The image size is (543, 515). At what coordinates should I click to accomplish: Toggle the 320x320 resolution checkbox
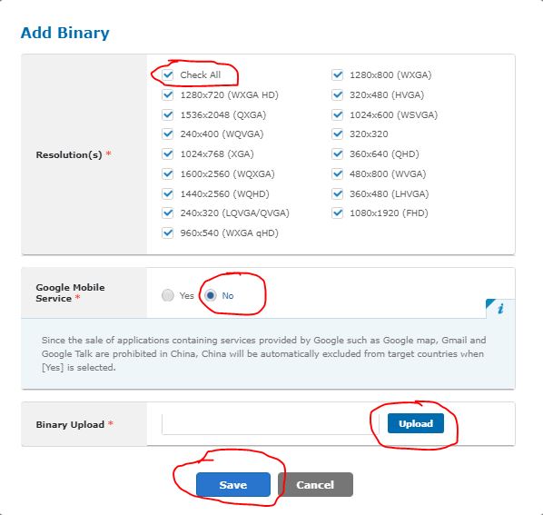337,134
